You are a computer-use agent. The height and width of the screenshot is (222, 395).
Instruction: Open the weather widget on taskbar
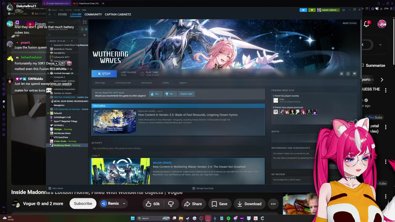pyautogui.click(x=8, y=218)
